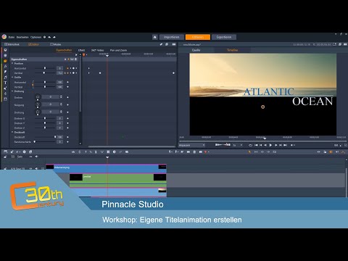The width and height of the screenshot is (348, 261).
Task: Click the keyframe editor horizontal scrollbar
Action: click(x=132, y=146)
